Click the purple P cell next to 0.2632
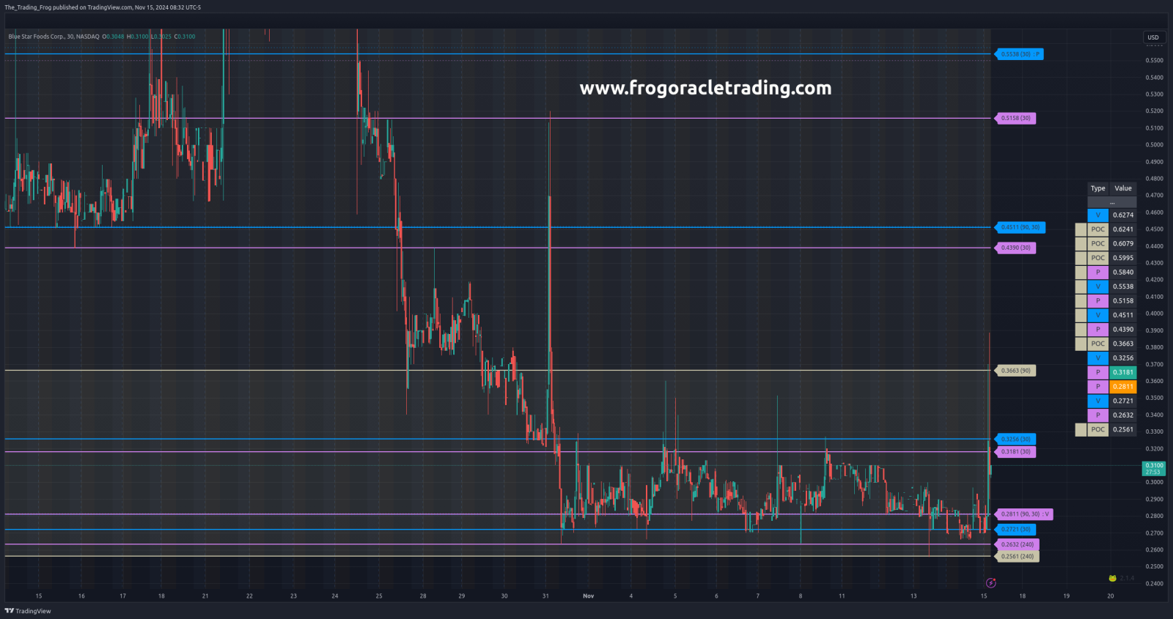1173x619 pixels. tap(1098, 415)
